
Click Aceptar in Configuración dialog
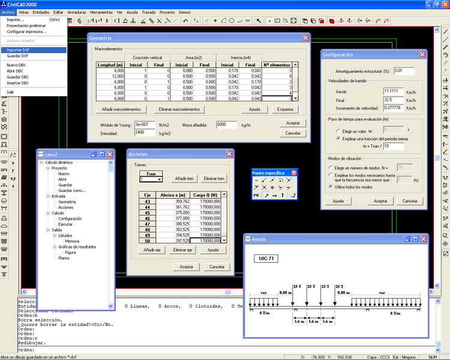380,201
